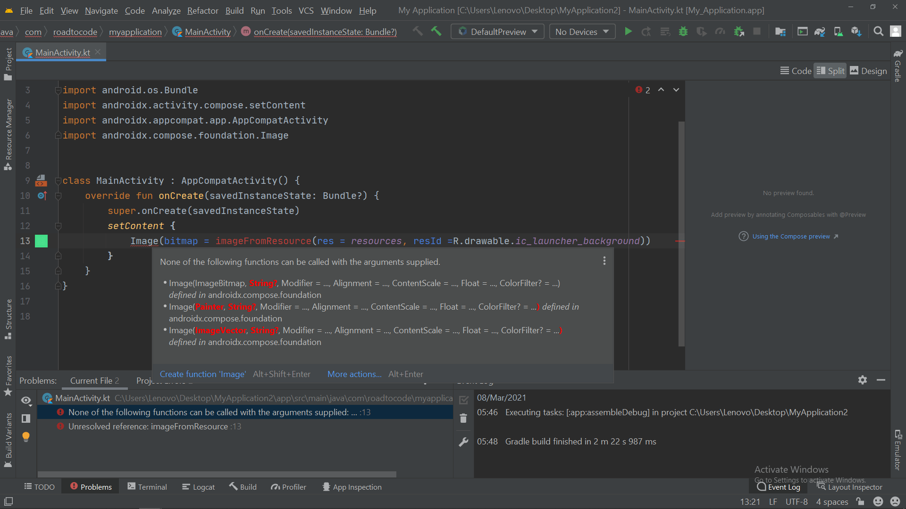The height and width of the screenshot is (509, 906).
Task: Toggle the eye view options in Problems
Action: click(26, 400)
